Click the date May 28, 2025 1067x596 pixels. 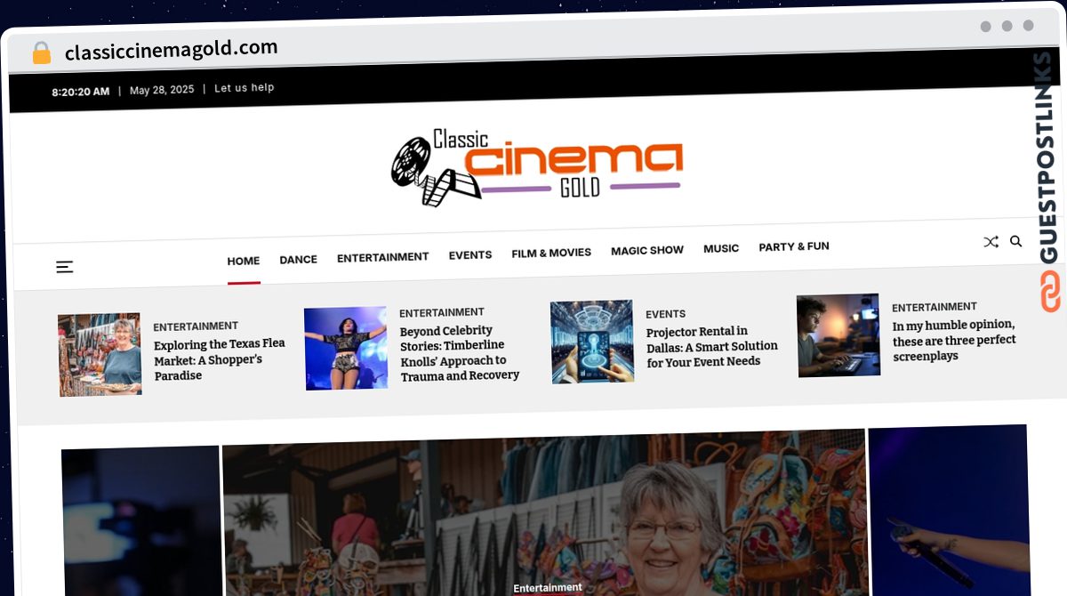(162, 90)
